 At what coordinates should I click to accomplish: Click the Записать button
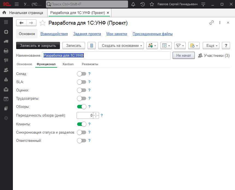74,45
